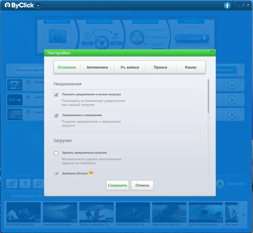
Task: Maximize the ByClick window
Action: tap(243, 5)
